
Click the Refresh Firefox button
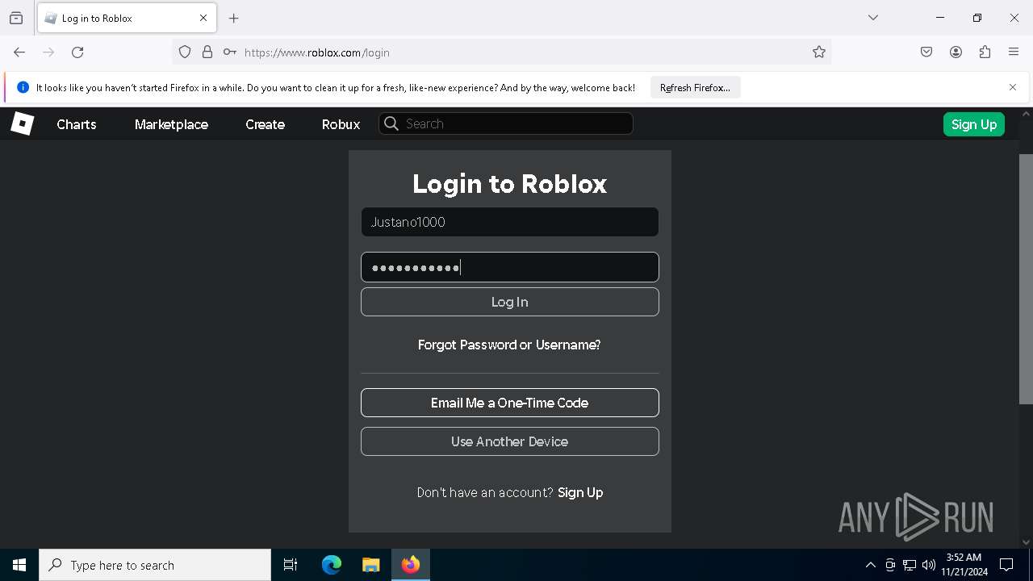point(695,87)
